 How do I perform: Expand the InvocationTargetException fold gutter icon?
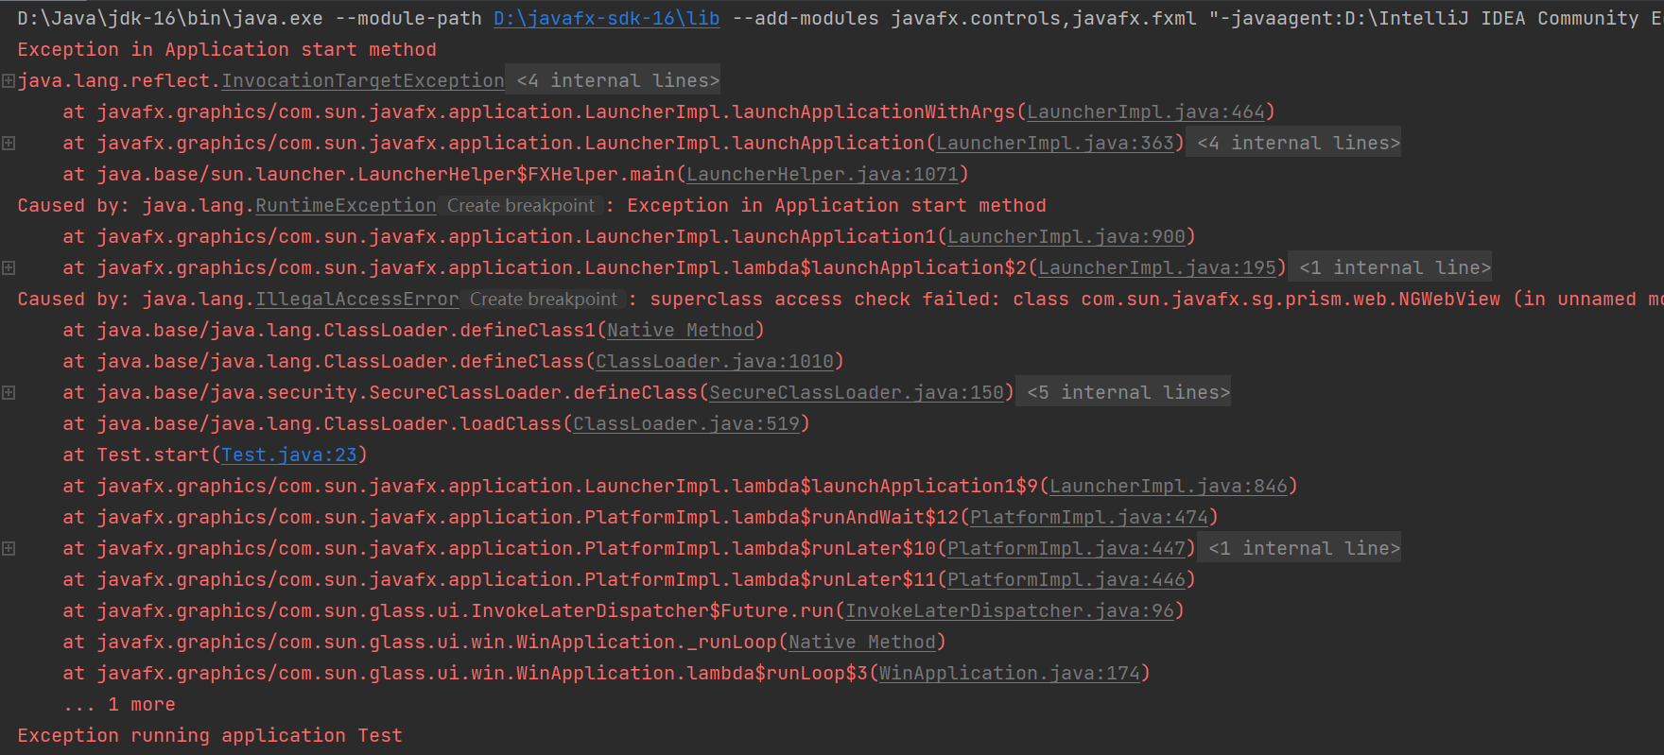9,81
